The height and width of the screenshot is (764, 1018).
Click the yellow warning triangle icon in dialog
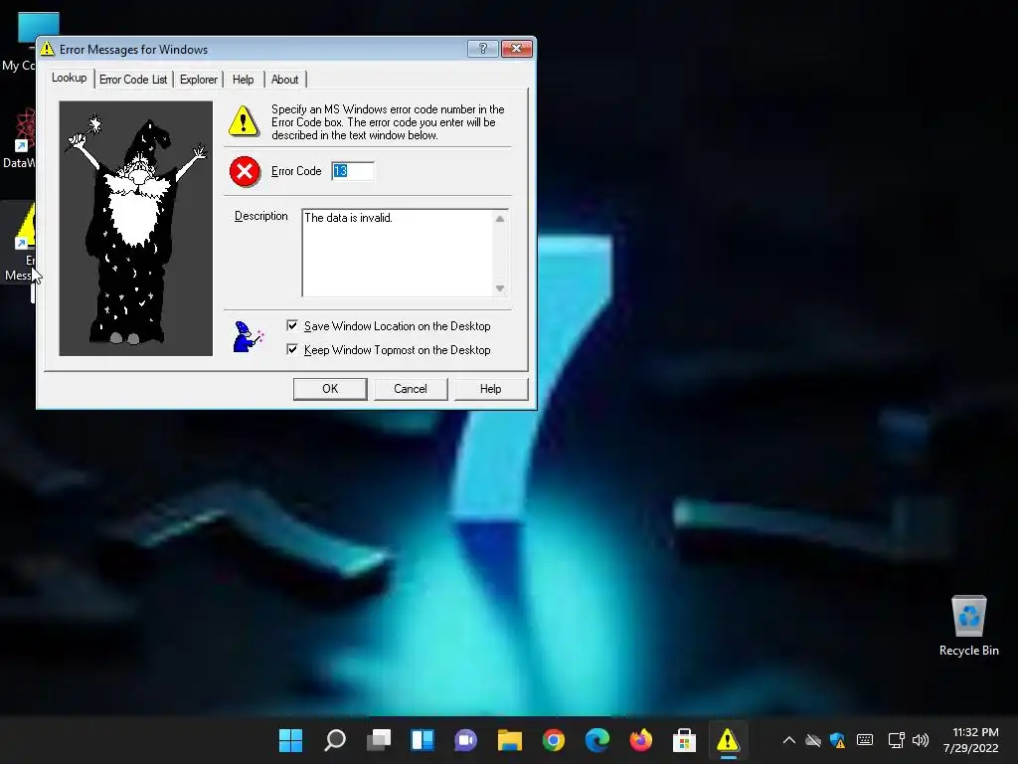point(244,120)
